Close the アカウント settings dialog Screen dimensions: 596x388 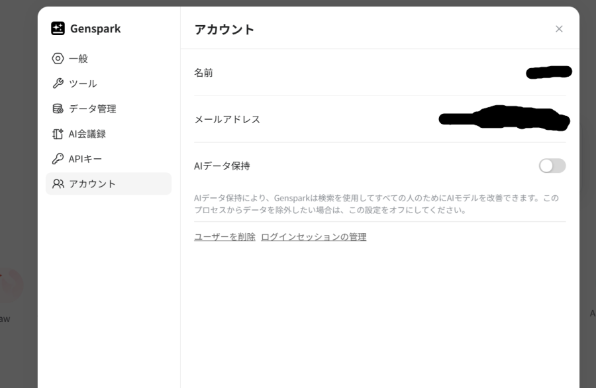(x=560, y=28)
